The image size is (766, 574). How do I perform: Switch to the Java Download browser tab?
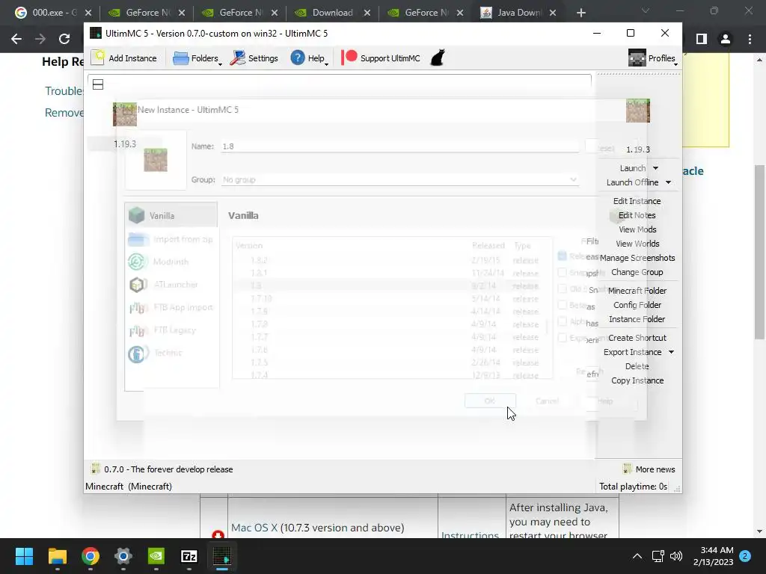pos(519,13)
